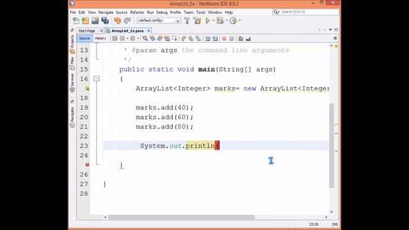The image size is (409, 230).
Task: Open the Services side panel
Action: (x=72, y=83)
